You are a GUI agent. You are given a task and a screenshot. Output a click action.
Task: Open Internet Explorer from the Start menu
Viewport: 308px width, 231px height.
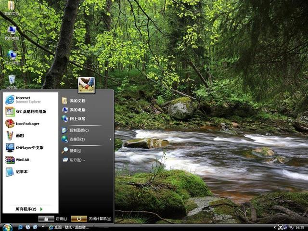tap(31, 100)
